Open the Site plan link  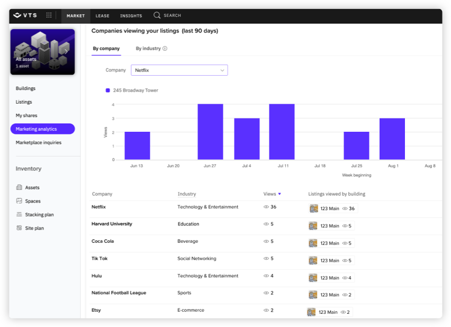[34, 228]
